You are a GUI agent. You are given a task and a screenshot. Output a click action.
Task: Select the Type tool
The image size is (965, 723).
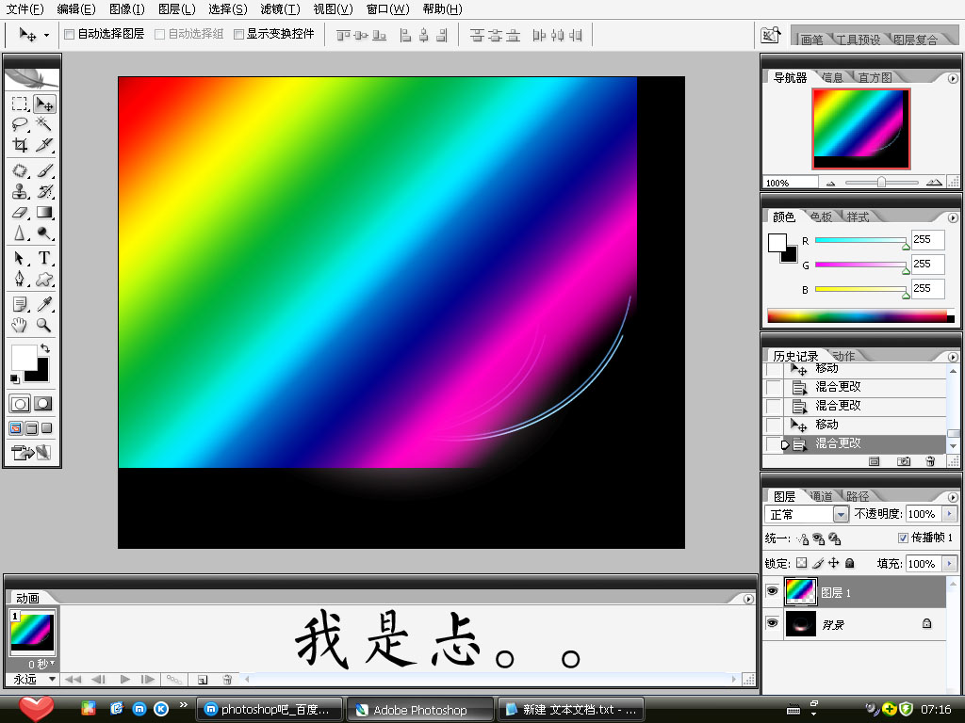[43, 258]
